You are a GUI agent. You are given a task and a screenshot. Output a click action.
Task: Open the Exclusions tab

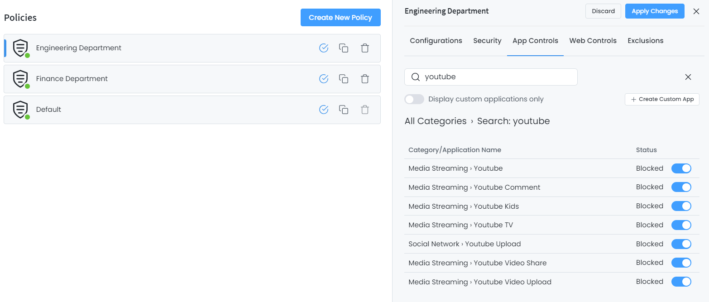pos(645,41)
